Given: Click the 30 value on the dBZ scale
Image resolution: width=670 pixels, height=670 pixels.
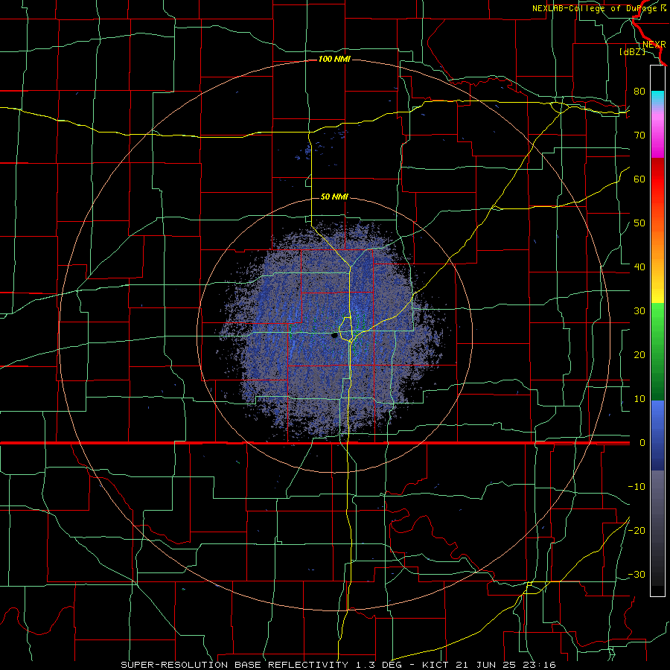Looking at the screenshot, I should pyautogui.click(x=639, y=310).
